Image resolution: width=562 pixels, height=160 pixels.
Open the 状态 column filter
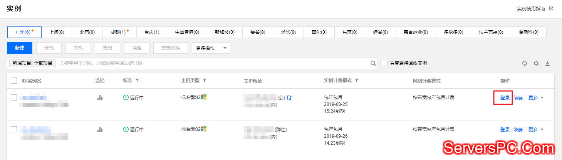point(137,81)
